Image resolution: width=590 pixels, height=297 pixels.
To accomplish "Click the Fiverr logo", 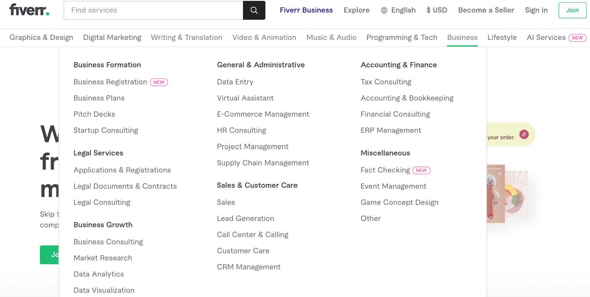I will pos(29,10).
